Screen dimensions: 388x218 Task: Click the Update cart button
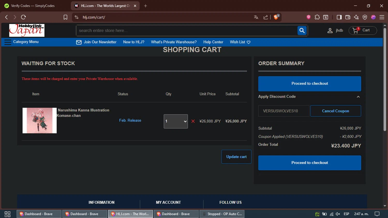pyautogui.click(x=236, y=157)
